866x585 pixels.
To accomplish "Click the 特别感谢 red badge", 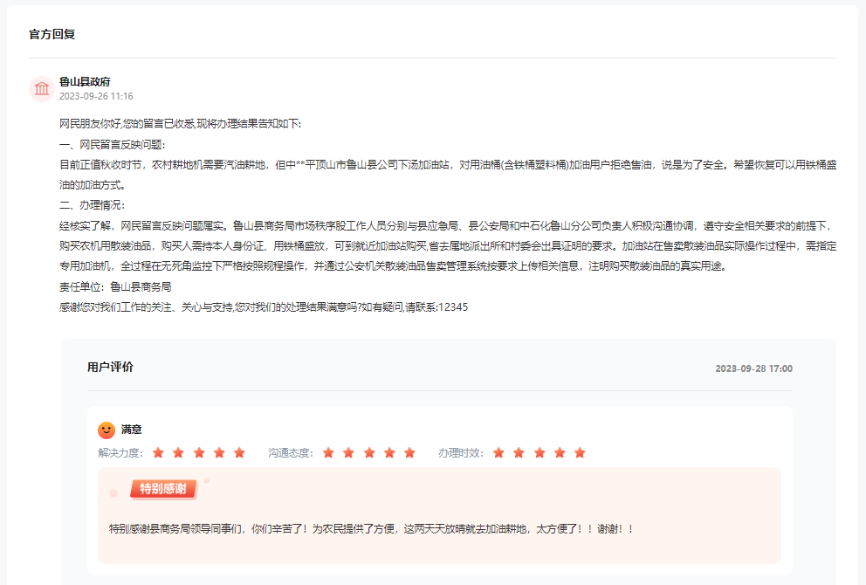I will coord(163,489).
